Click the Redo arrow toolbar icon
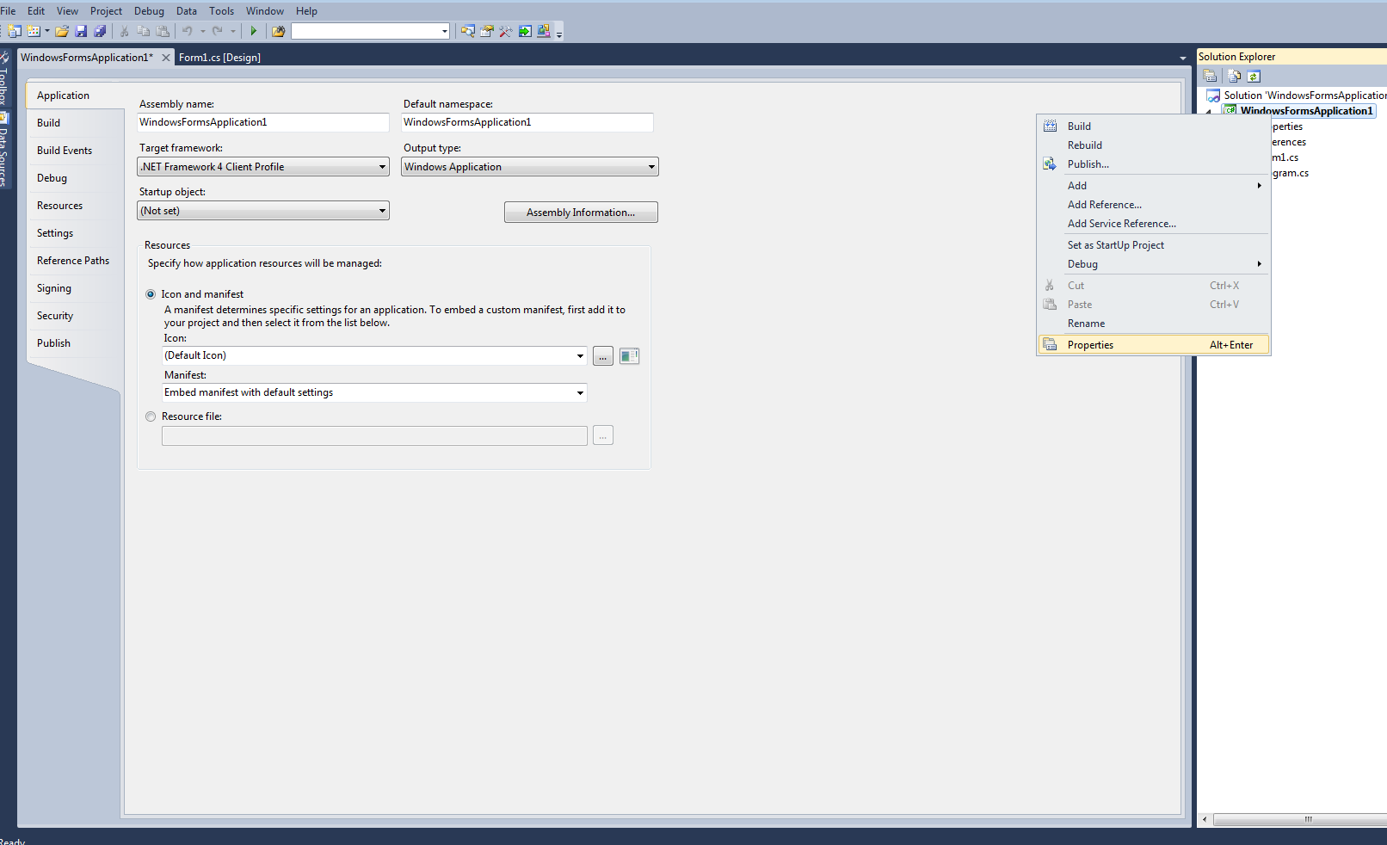1387x845 pixels. pyautogui.click(x=218, y=31)
